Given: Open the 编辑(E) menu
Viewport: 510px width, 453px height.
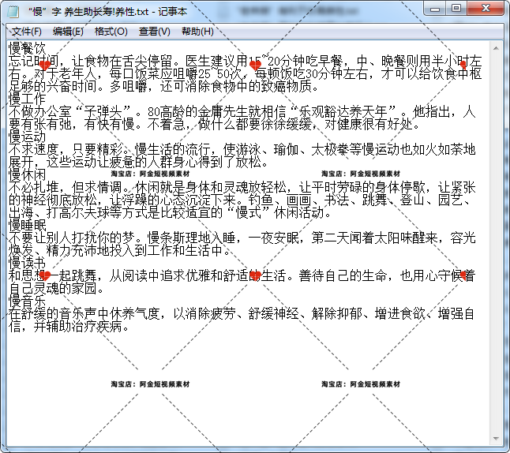Looking at the screenshot, I should (68, 32).
